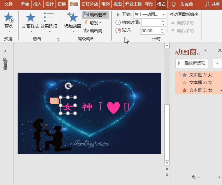Select the Animations (动画) tab
This screenshot has width=222, height=185.
74,4
